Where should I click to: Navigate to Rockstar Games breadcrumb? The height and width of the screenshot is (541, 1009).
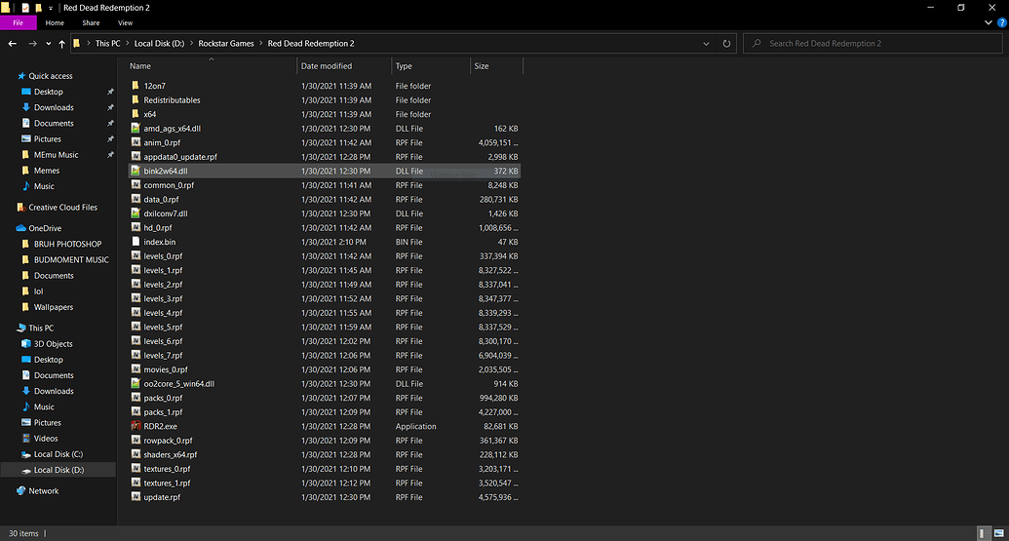point(226,43)
